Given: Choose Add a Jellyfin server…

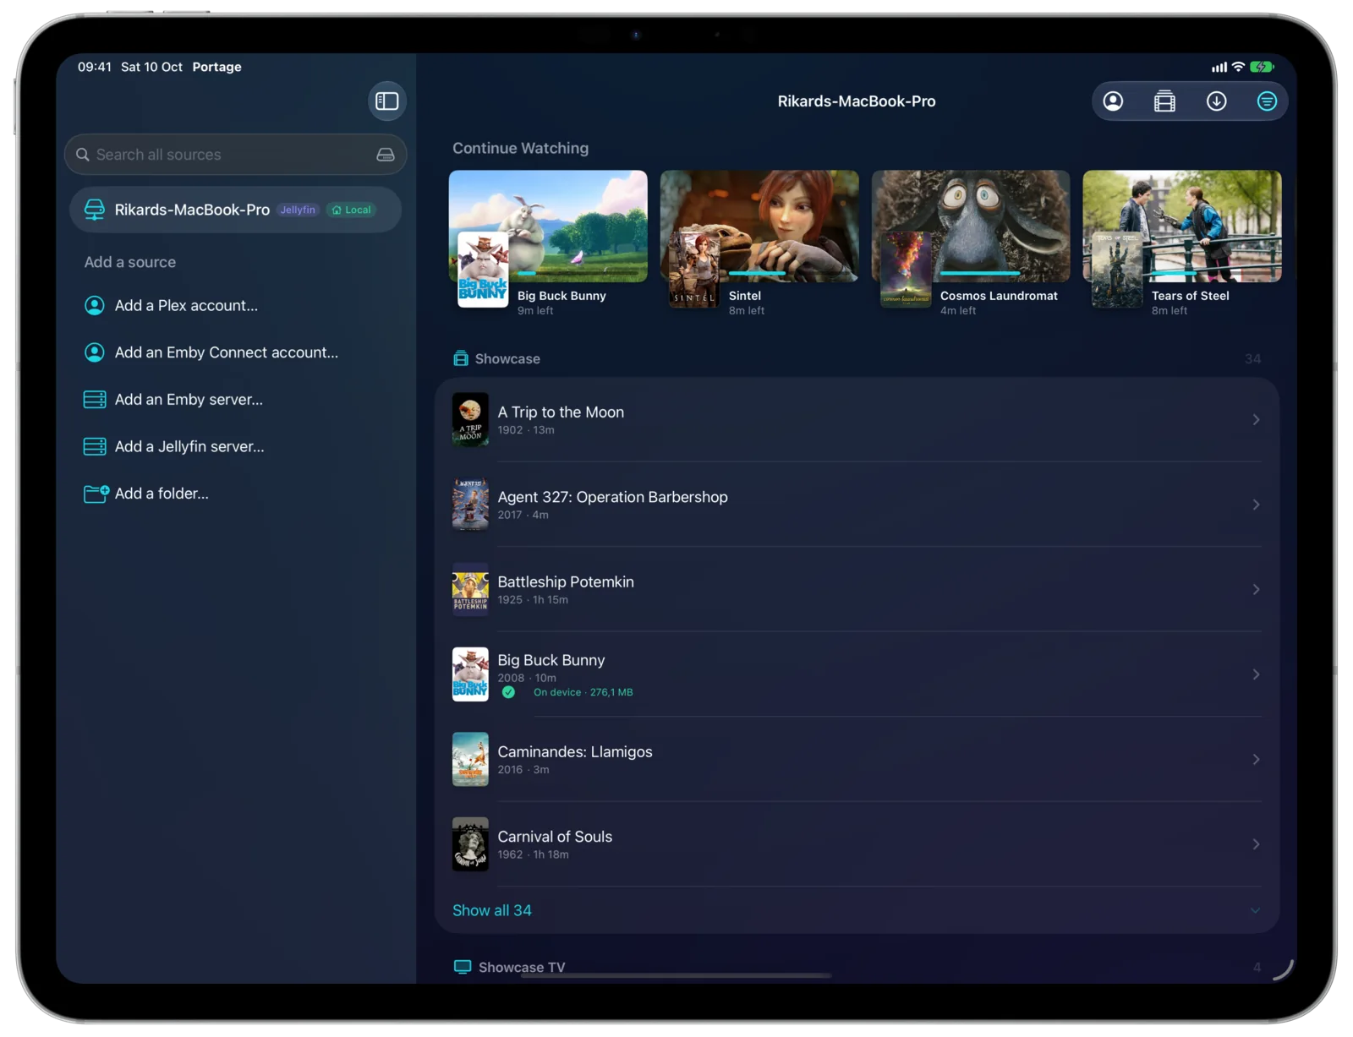Looking at the screenshot, I should (x=189, y=446).
